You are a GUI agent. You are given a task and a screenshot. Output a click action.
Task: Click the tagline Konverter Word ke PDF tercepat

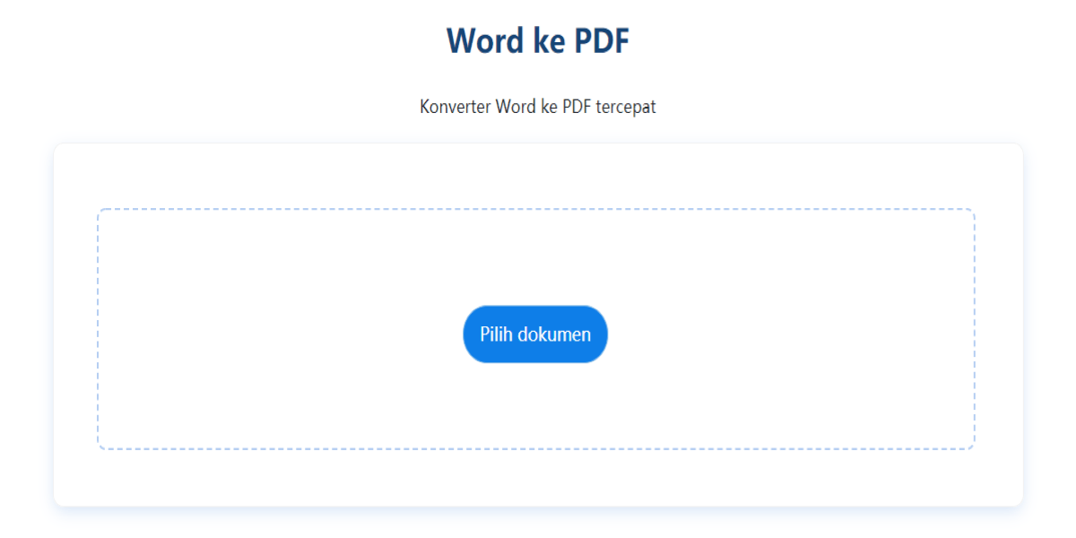coord(537,106)
